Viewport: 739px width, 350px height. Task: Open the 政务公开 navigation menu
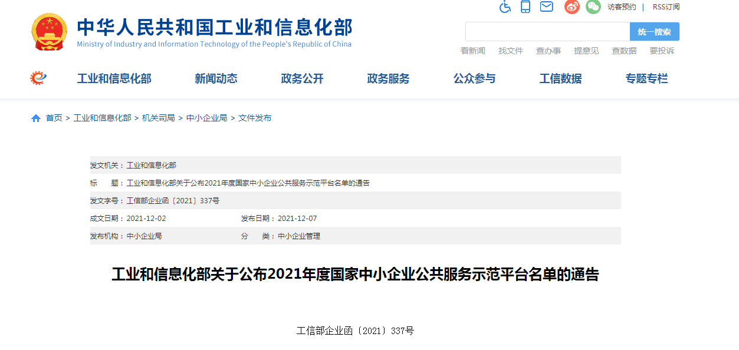click(302, 79)
